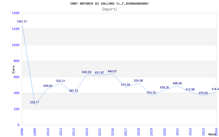The width and height of the screenshot is (219, 137).
Task: Click the 2009 lowest point on line
Action: click(35, 105)
